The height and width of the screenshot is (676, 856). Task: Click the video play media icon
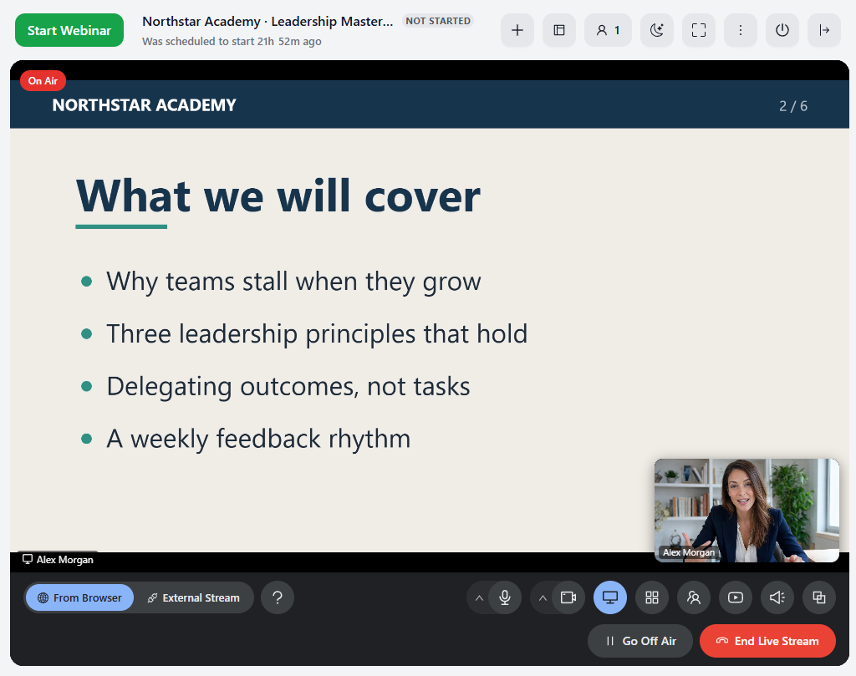736,597
